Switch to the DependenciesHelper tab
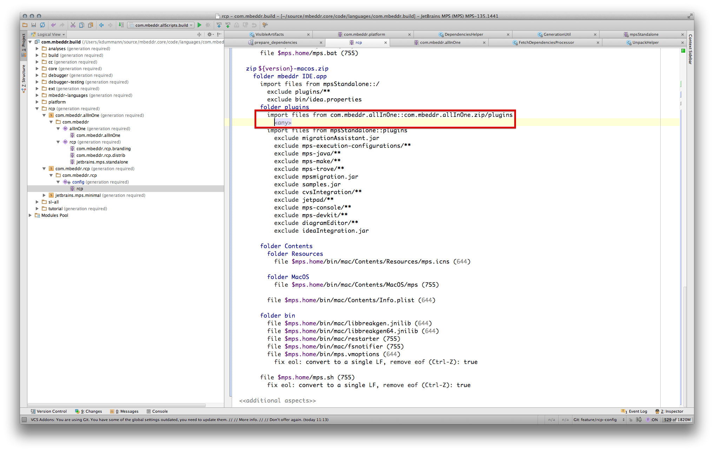Screen dimensions: 714x452 [x=463, y=34]
